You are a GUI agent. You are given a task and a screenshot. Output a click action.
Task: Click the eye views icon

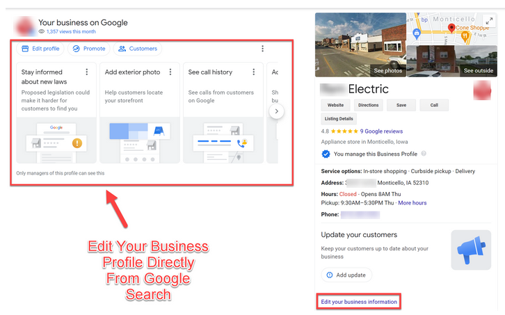(42, 31)
